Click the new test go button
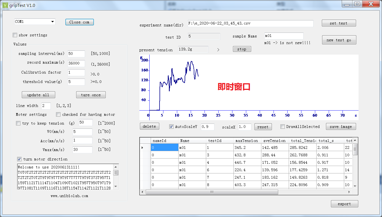The image size is (382, 217). point(339,40)
